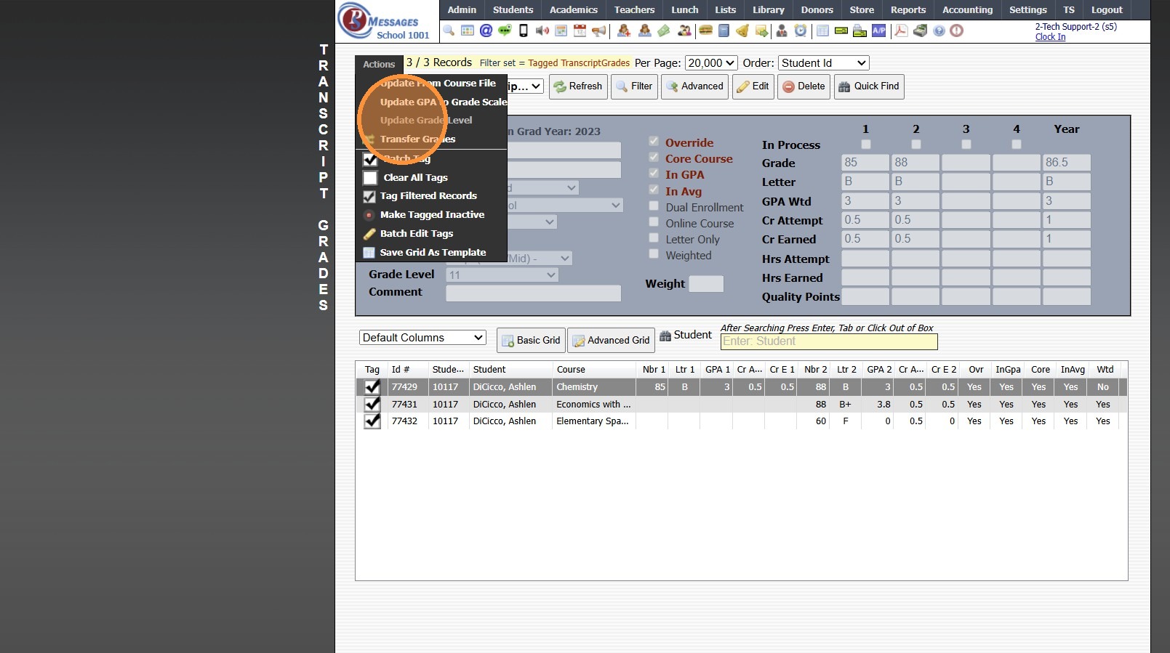Screen dimensions: 1170x653
Task: Open the PDF document icon in toolbar
Action: pos(901,31)
